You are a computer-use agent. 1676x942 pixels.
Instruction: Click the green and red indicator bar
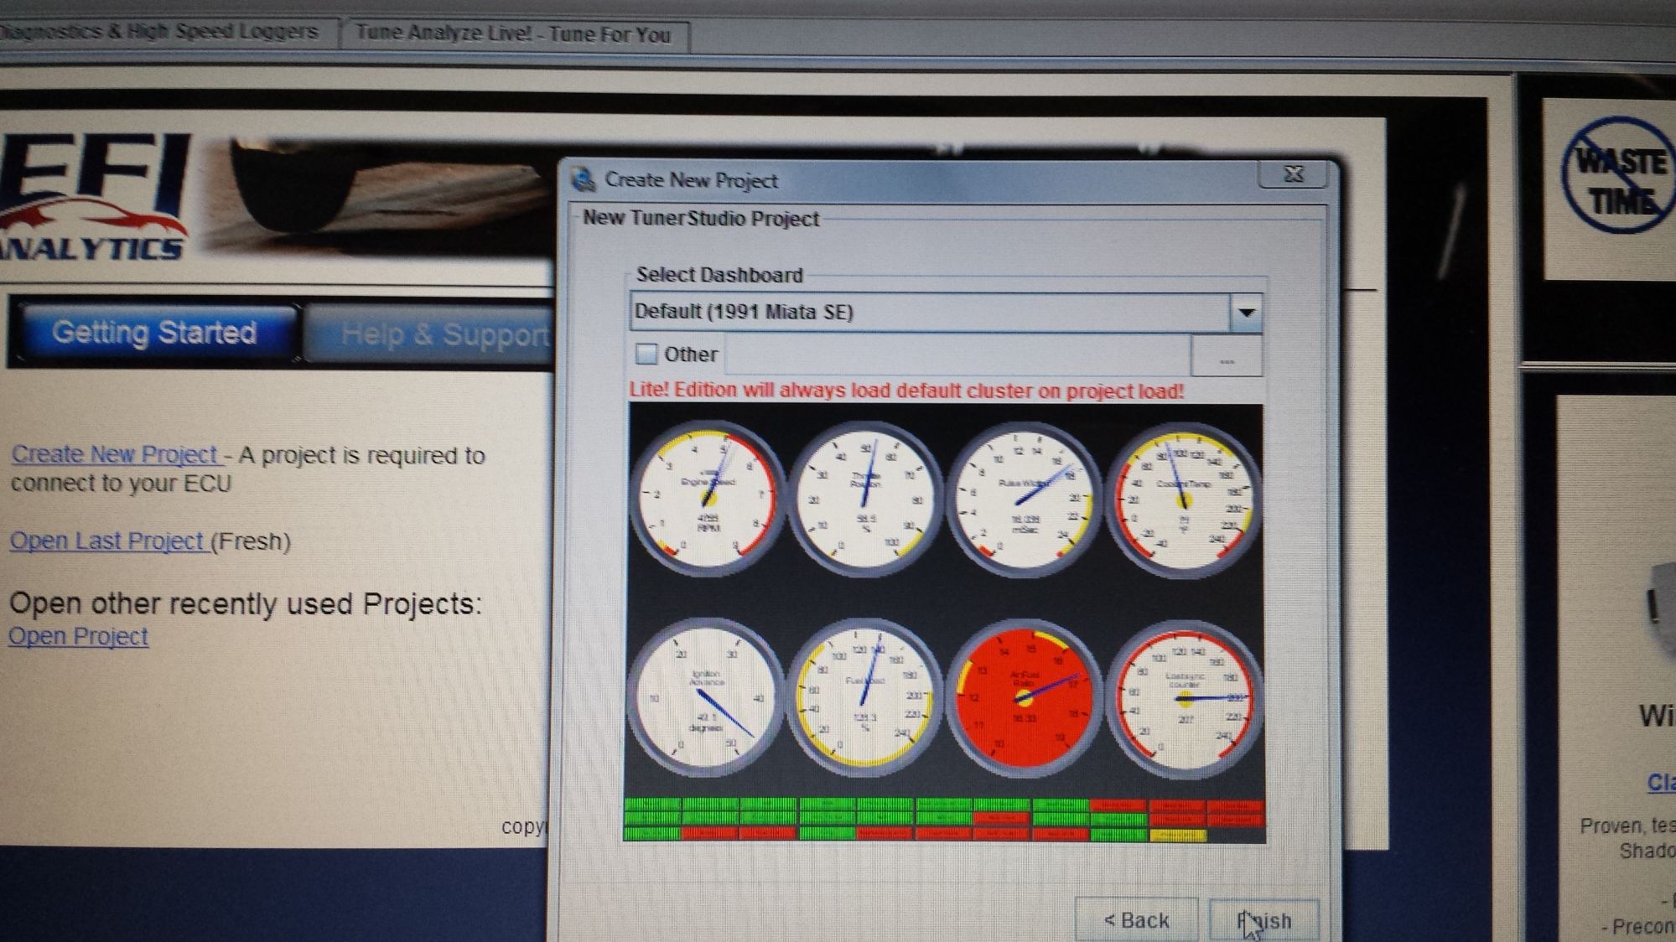click(x=943, y=819)
